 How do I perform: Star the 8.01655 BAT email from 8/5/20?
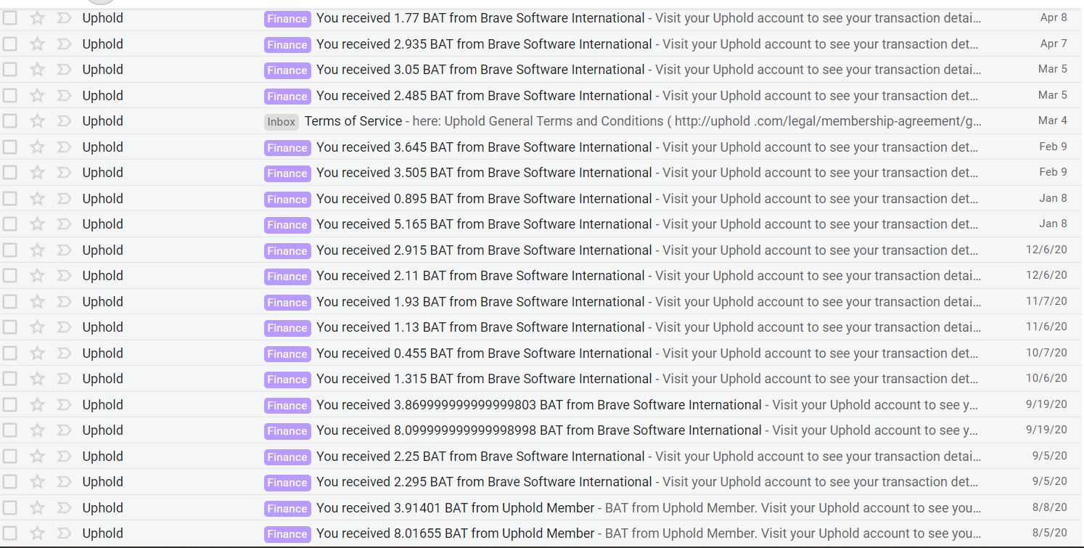coord(37,533)
